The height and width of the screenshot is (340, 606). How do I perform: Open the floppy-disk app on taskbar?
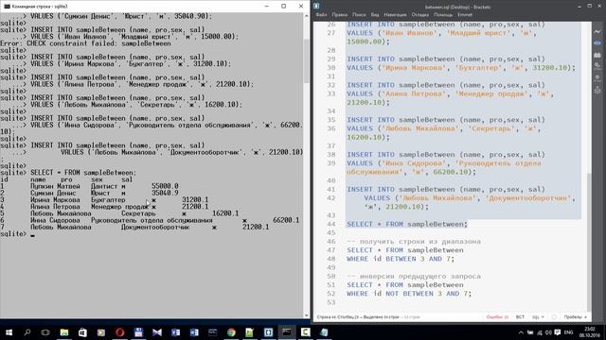tap(138, 332)
